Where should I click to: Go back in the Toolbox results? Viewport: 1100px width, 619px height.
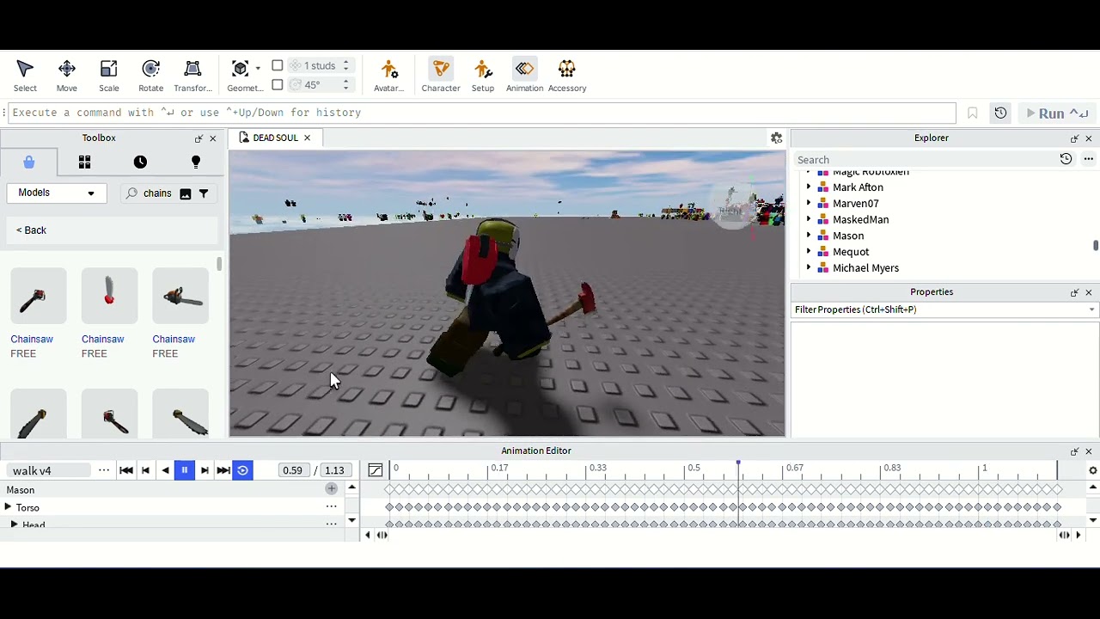31,230
